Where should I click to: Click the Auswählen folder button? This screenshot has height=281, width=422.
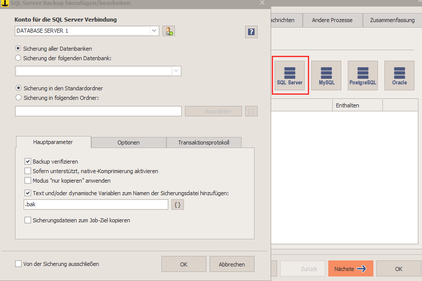tap(214, 111)
